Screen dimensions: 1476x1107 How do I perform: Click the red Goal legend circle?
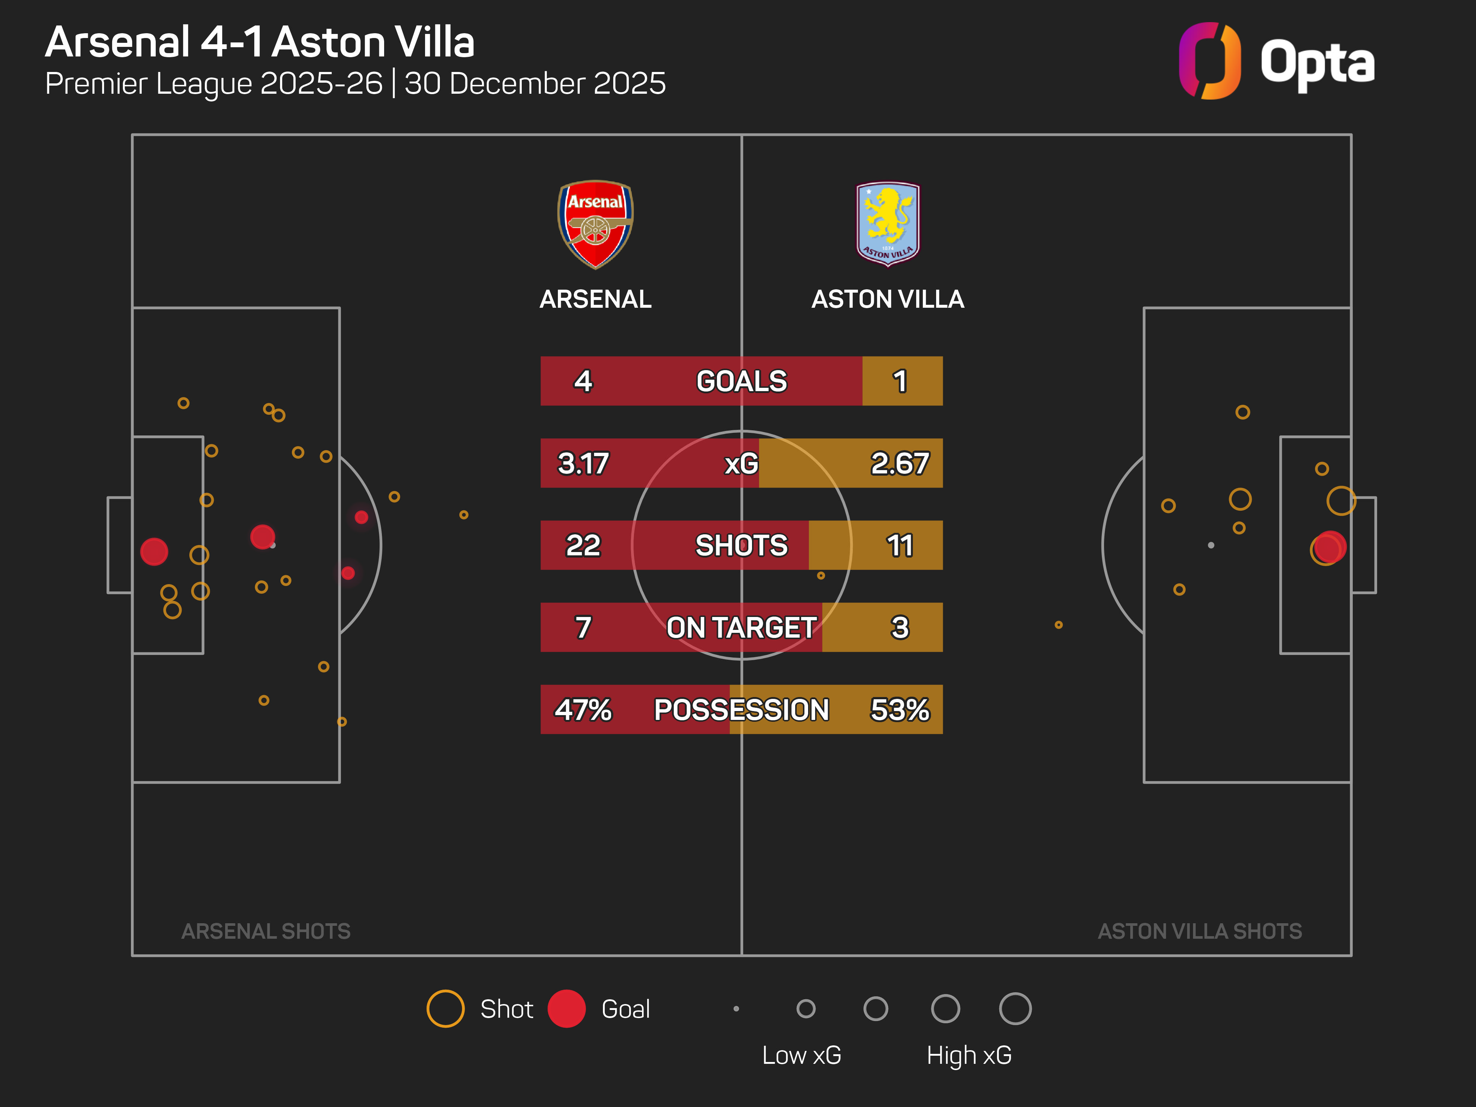tap(566, 1008)
